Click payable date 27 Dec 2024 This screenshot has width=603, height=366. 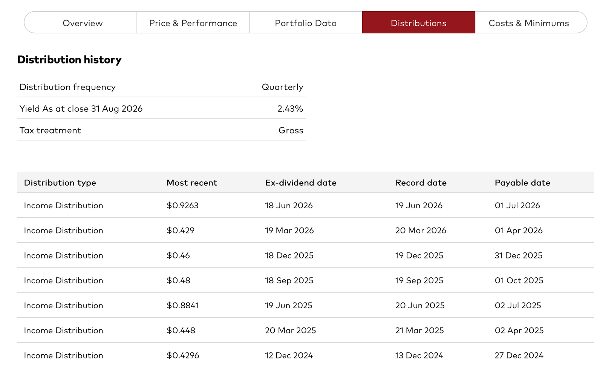tap(519, 355)
